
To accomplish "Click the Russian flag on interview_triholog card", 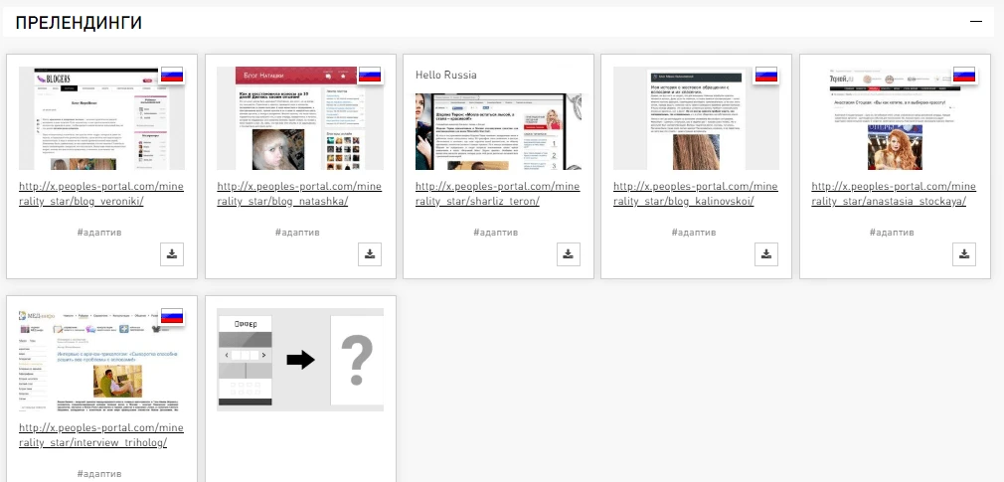I will coord(172,316).
